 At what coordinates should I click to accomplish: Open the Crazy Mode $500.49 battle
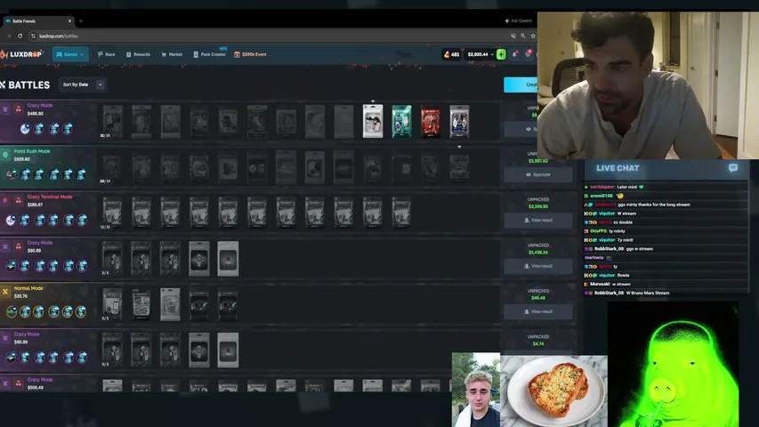pyautogui.click(x=250, y=383)
